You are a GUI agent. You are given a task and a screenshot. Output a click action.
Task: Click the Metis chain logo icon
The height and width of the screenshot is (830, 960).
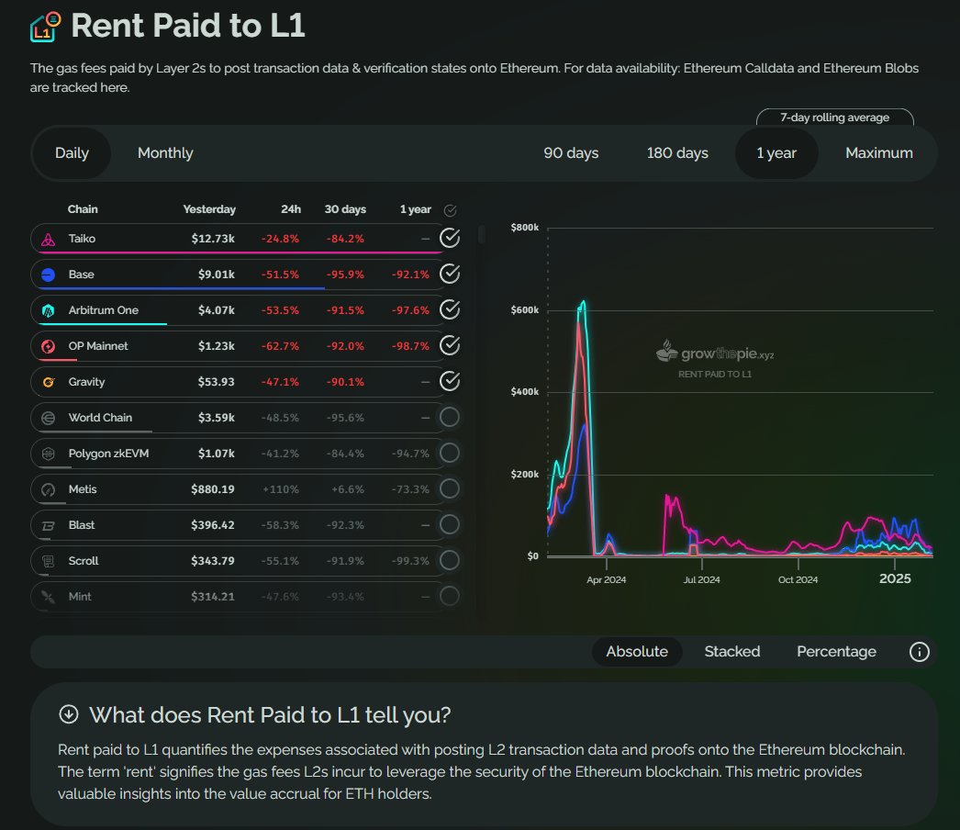click(49, 489)
